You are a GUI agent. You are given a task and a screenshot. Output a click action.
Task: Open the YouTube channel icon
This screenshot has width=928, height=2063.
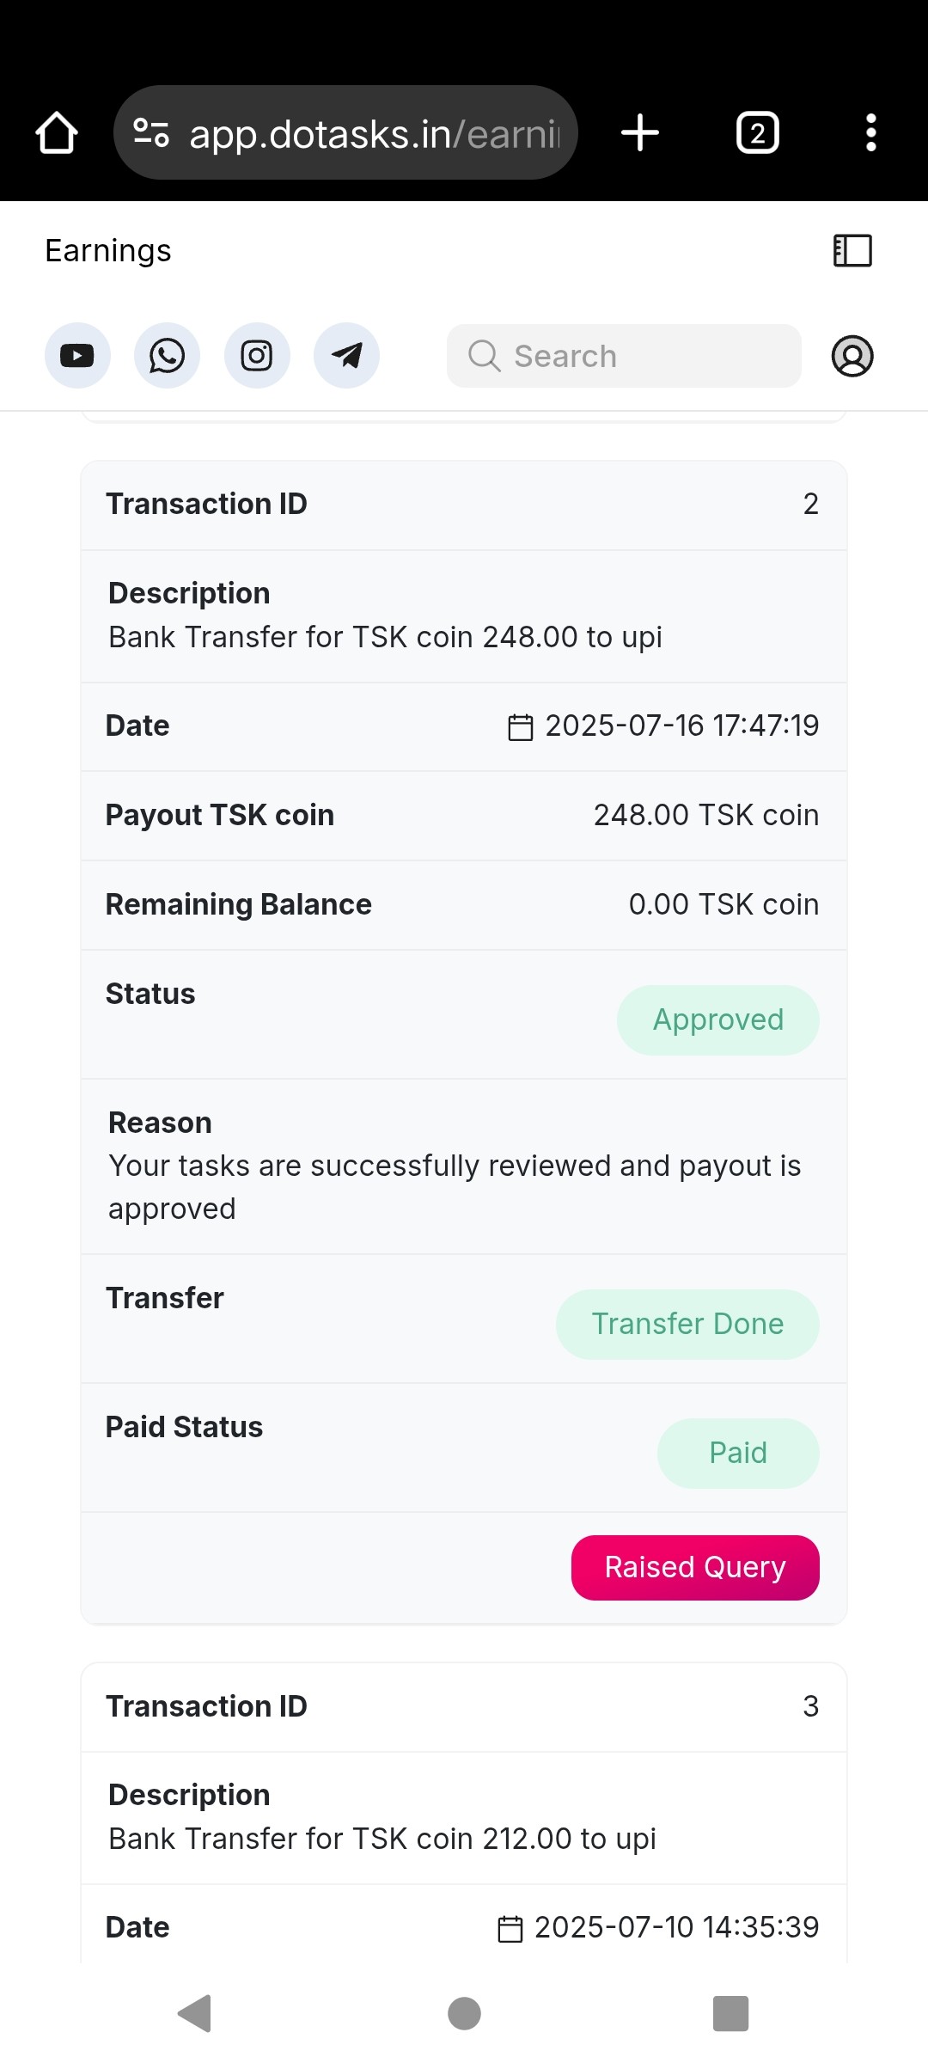[x=77, y=356]
